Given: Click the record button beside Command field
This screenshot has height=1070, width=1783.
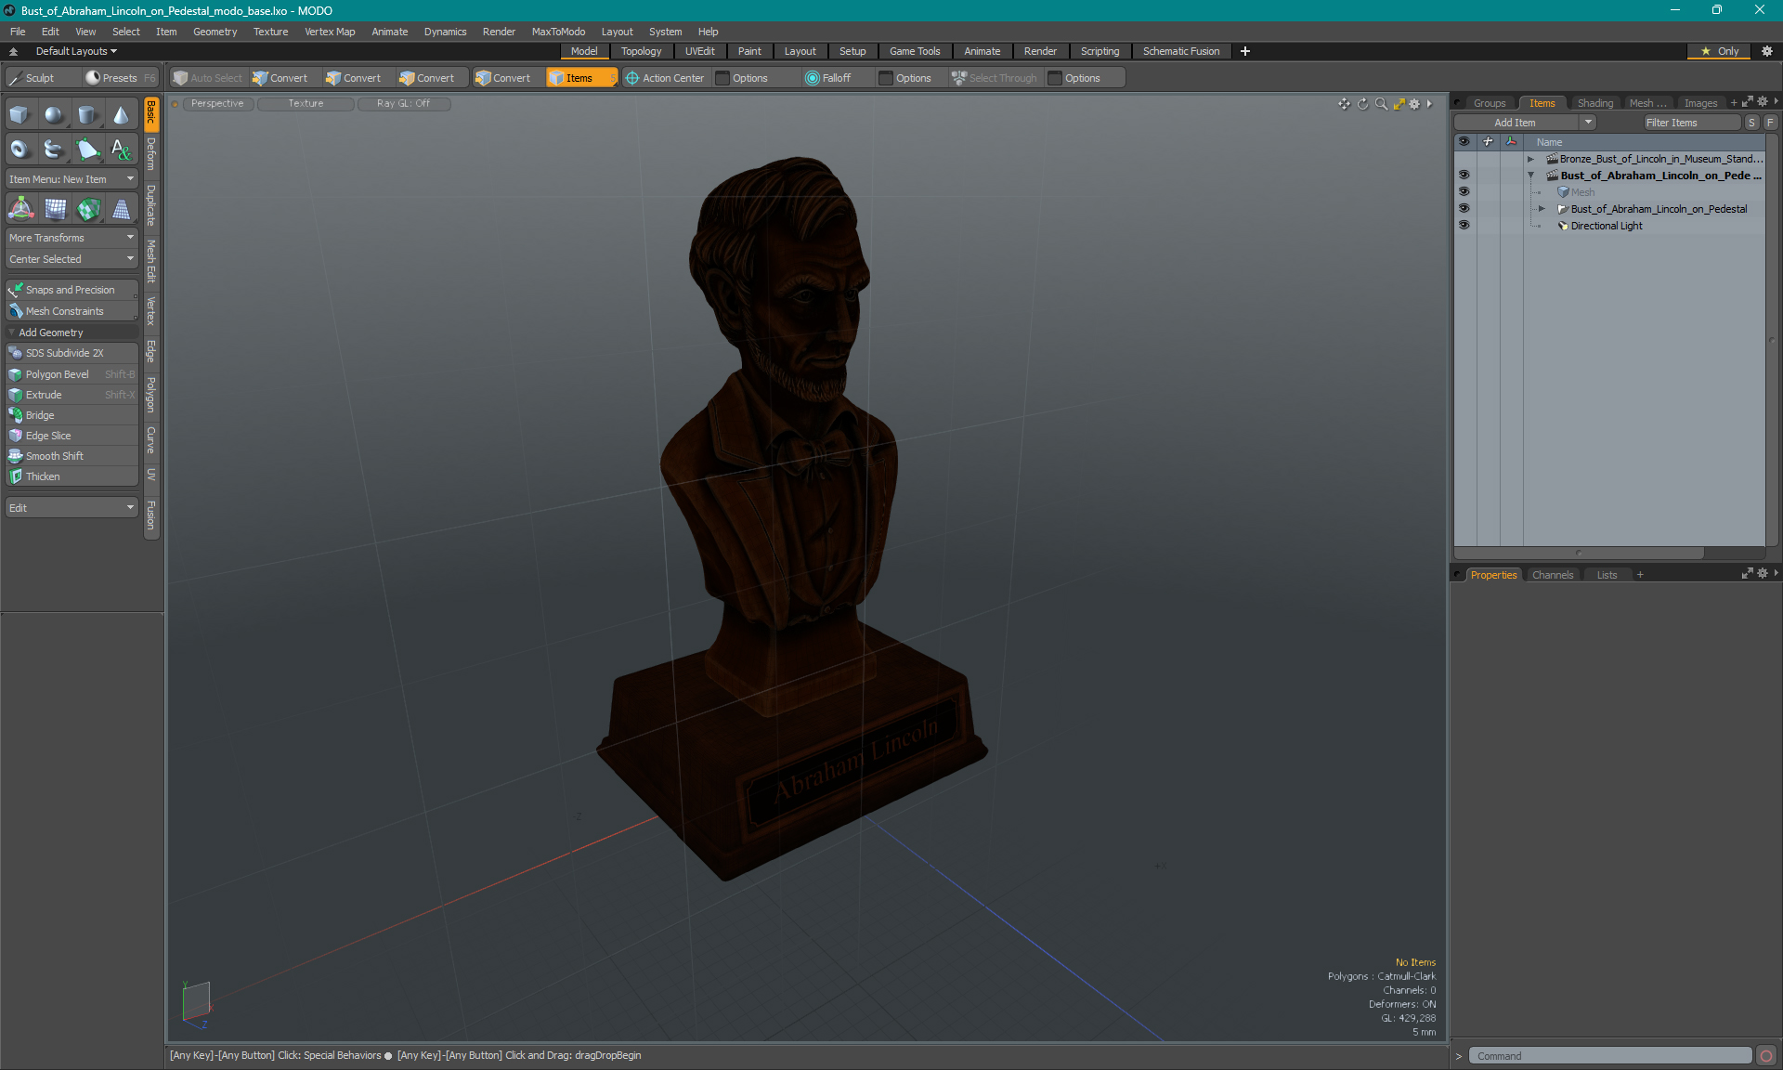Looking at the screenshot, I should 1766,1056.
